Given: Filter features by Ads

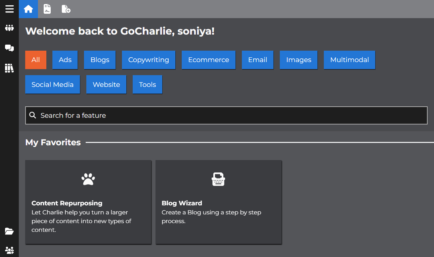Looking at the screenshot, I should (x=65, y=60).
